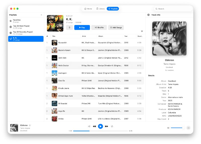Skip to the next track

106,126
